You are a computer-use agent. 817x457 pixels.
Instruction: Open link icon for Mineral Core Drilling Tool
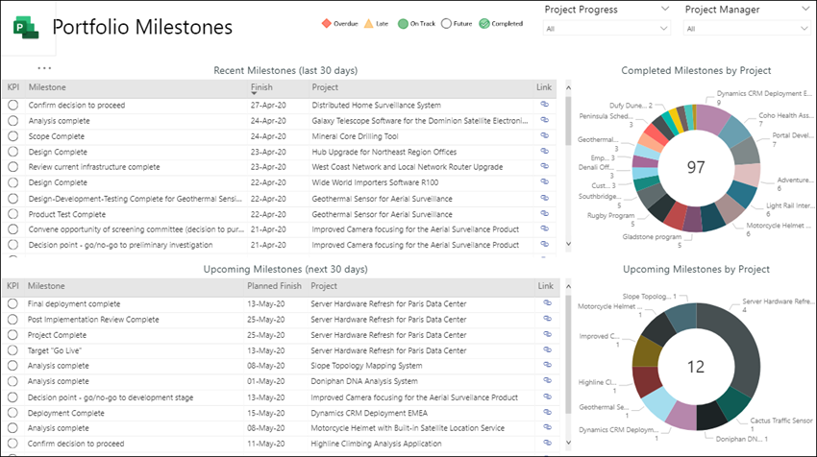(x=544, y=135)
